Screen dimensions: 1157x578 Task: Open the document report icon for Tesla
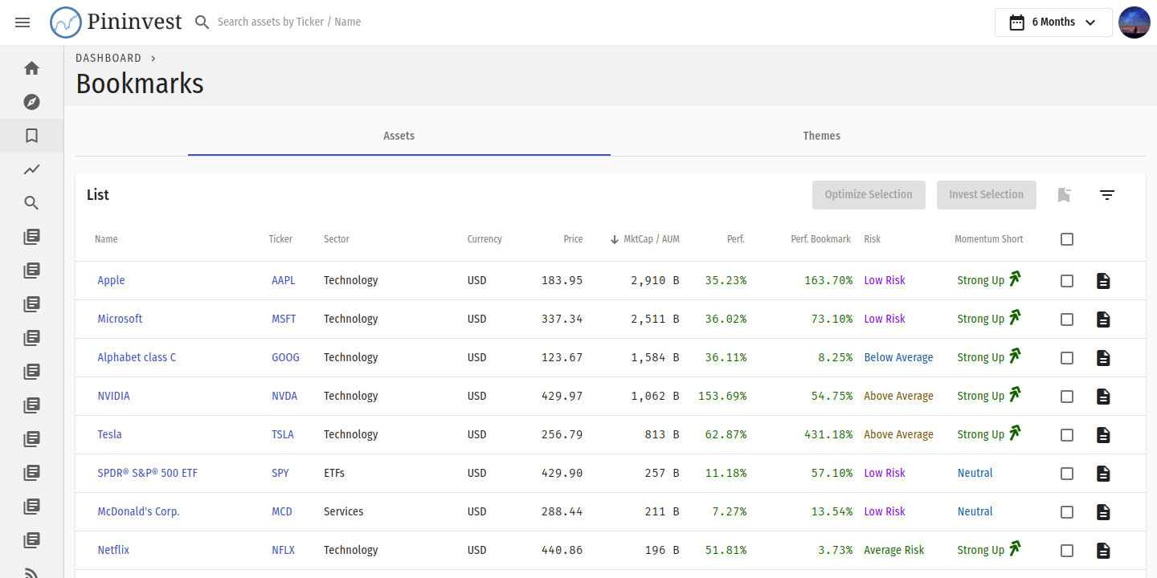[x=1103, y=435]
